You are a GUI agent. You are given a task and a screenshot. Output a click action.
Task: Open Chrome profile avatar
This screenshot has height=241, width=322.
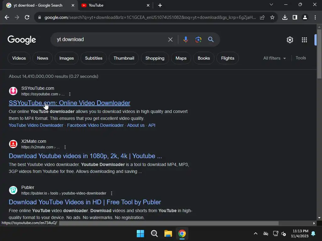point(305,18)
